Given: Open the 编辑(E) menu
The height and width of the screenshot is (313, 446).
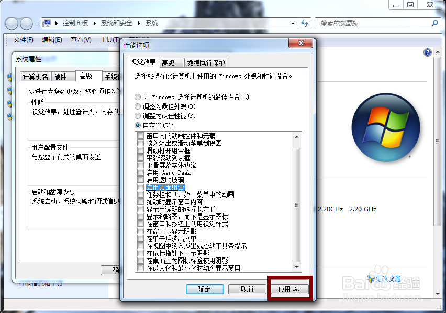Looking at the screenshot, I should (52, 40).
